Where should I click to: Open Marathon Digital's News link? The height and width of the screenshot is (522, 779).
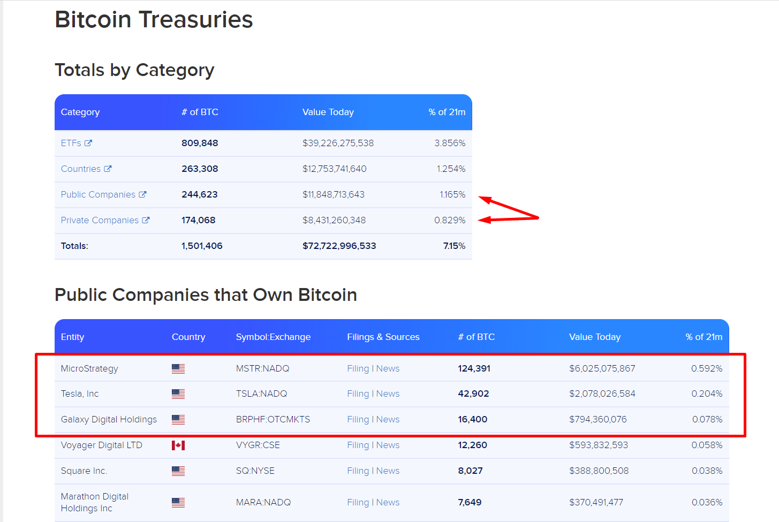click(388, 502)
